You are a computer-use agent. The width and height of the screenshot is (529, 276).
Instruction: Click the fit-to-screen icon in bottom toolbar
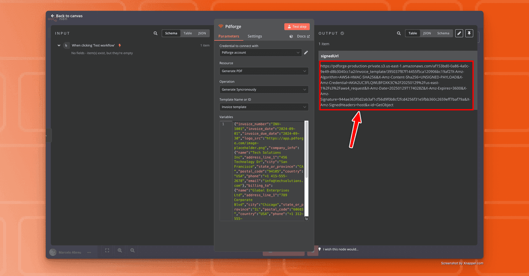coord(107,250)
